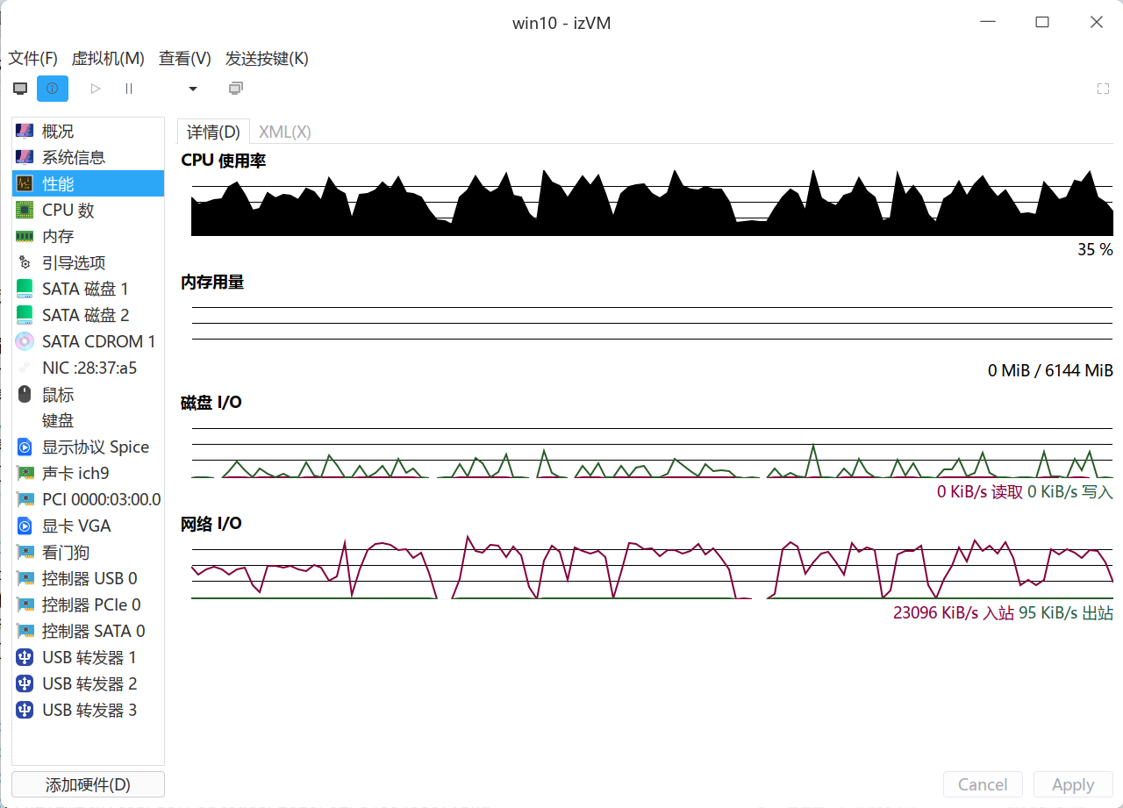Click the 0 KiB/s 写入 disk write value
This screenshot has width=1123, height=808.
click(x=1070, y=492)
